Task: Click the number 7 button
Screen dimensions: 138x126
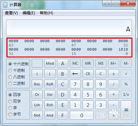Action: click(75, 84)
